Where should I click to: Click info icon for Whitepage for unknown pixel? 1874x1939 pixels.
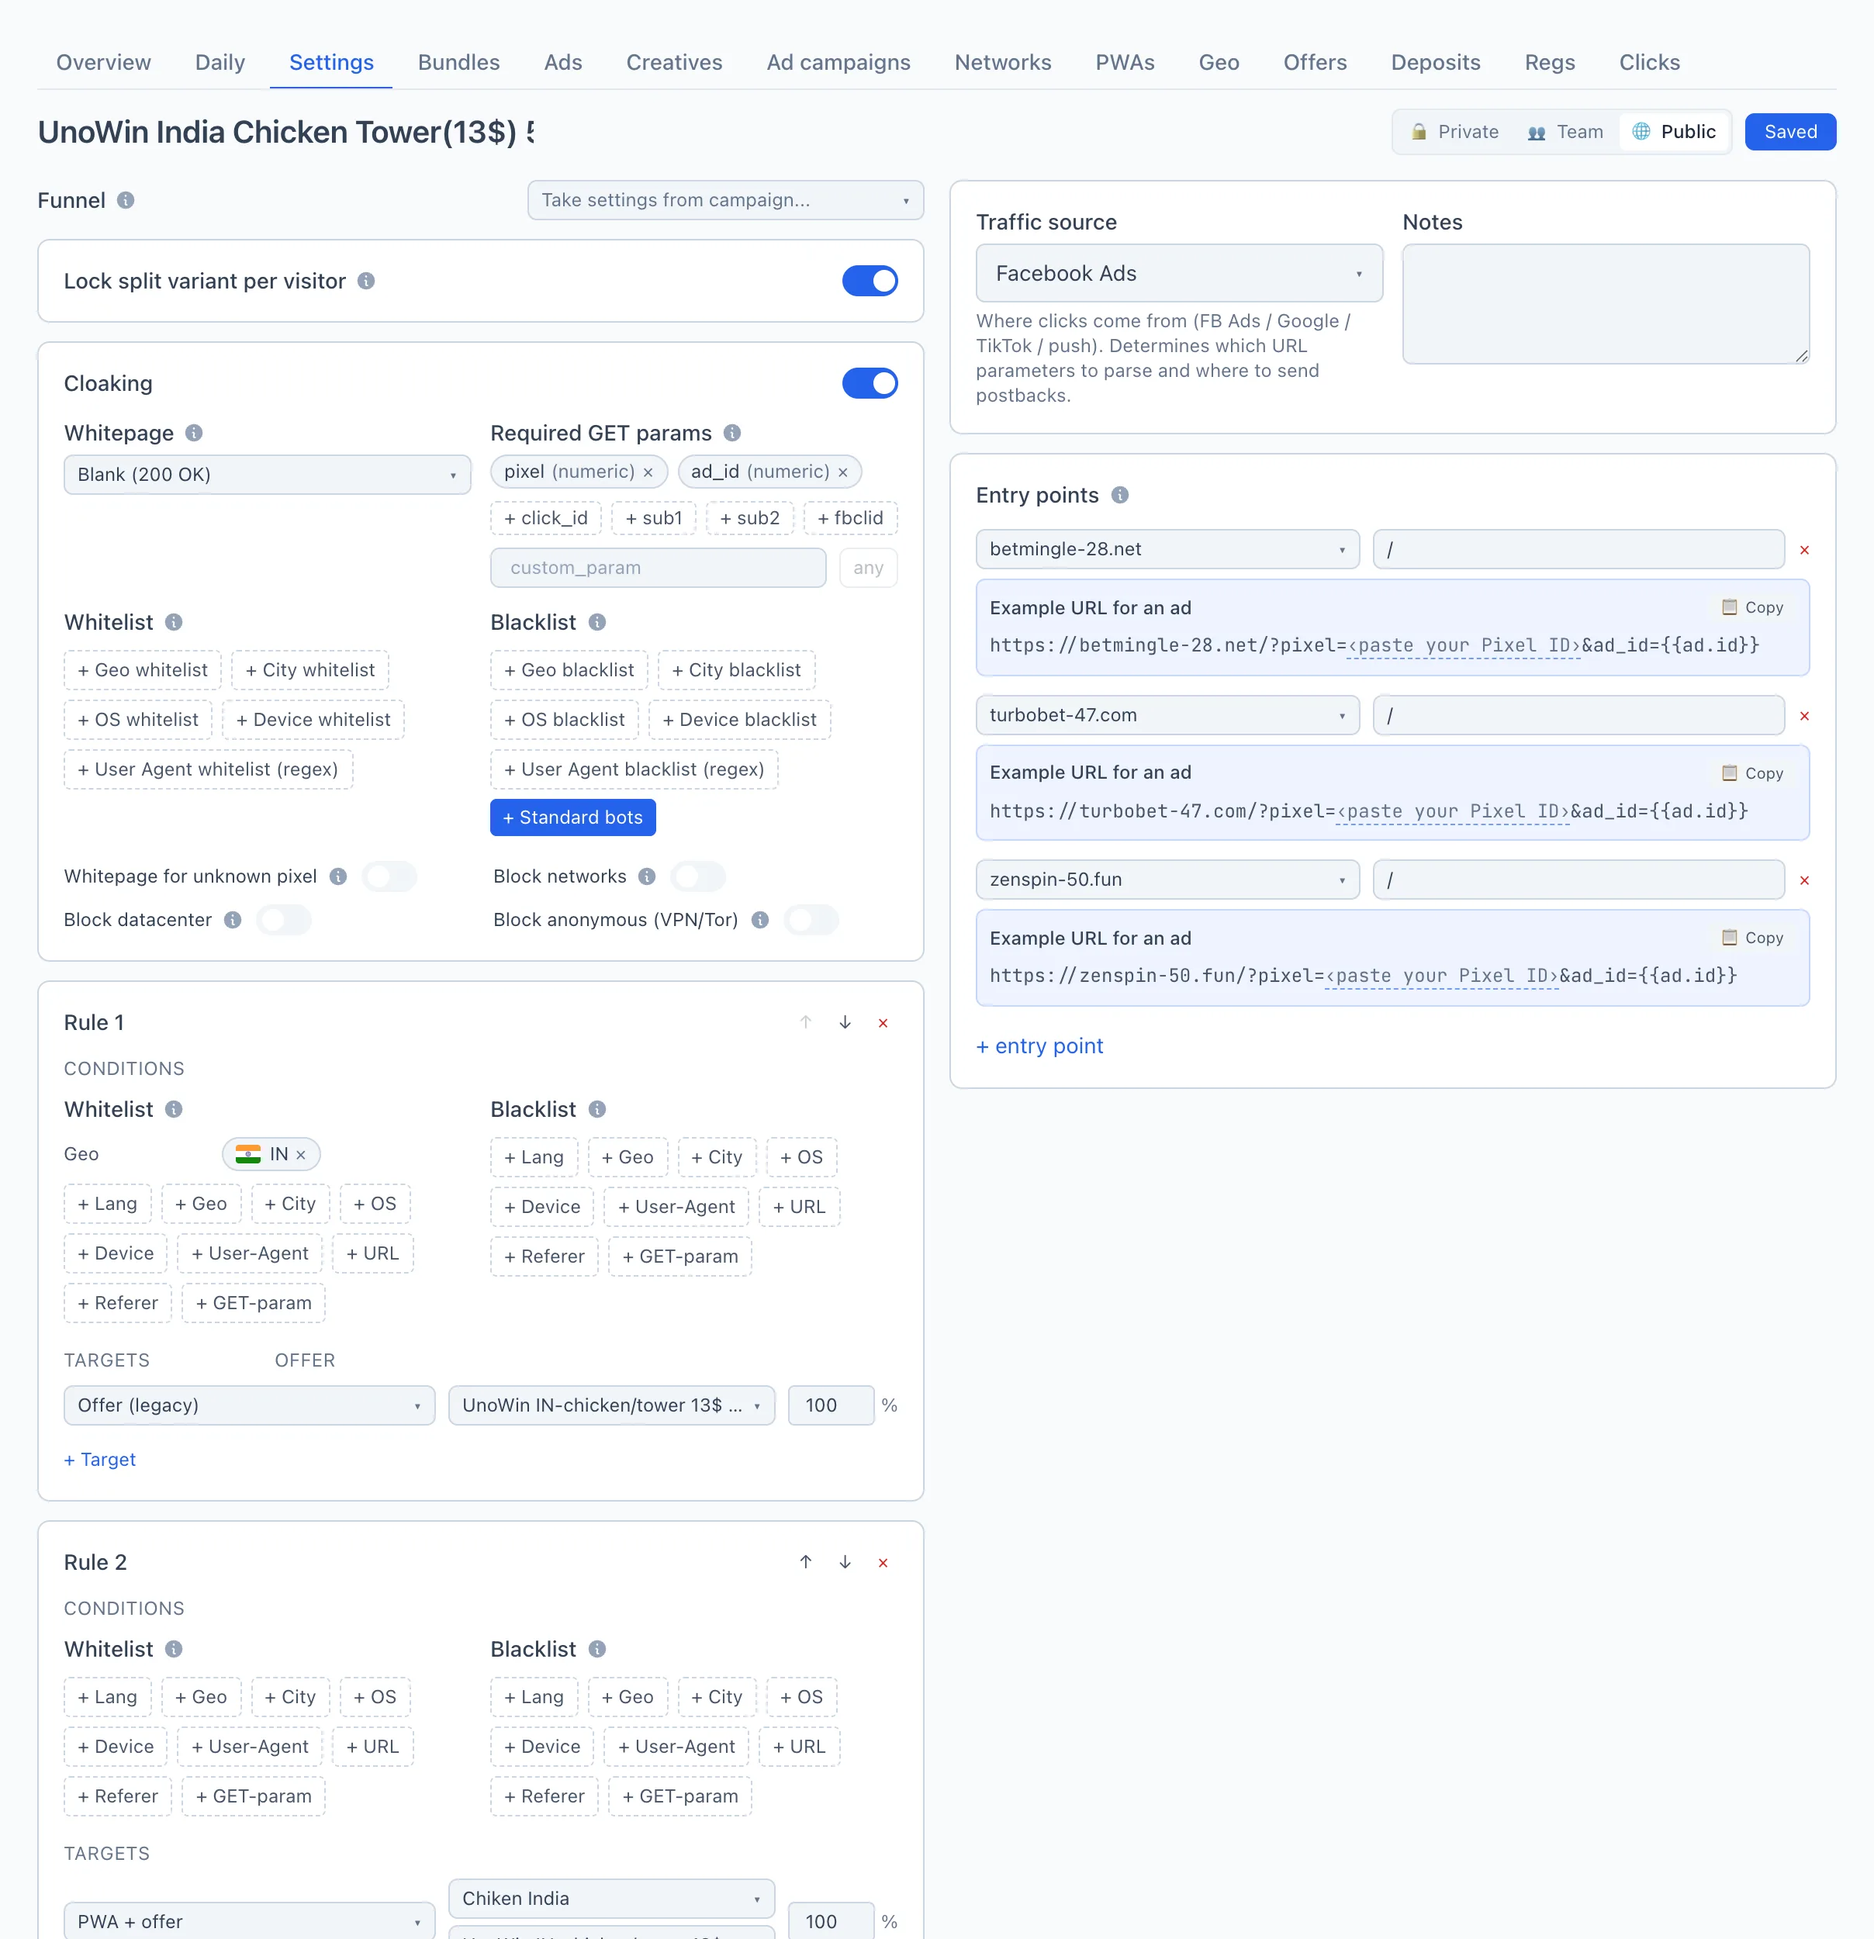point(338,876)
